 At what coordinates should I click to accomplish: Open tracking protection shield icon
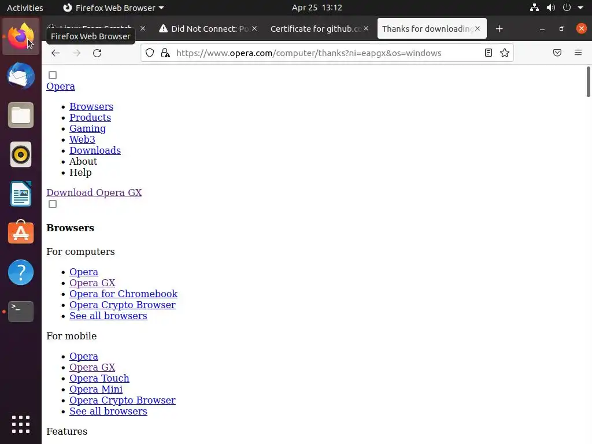pos(150,53)
